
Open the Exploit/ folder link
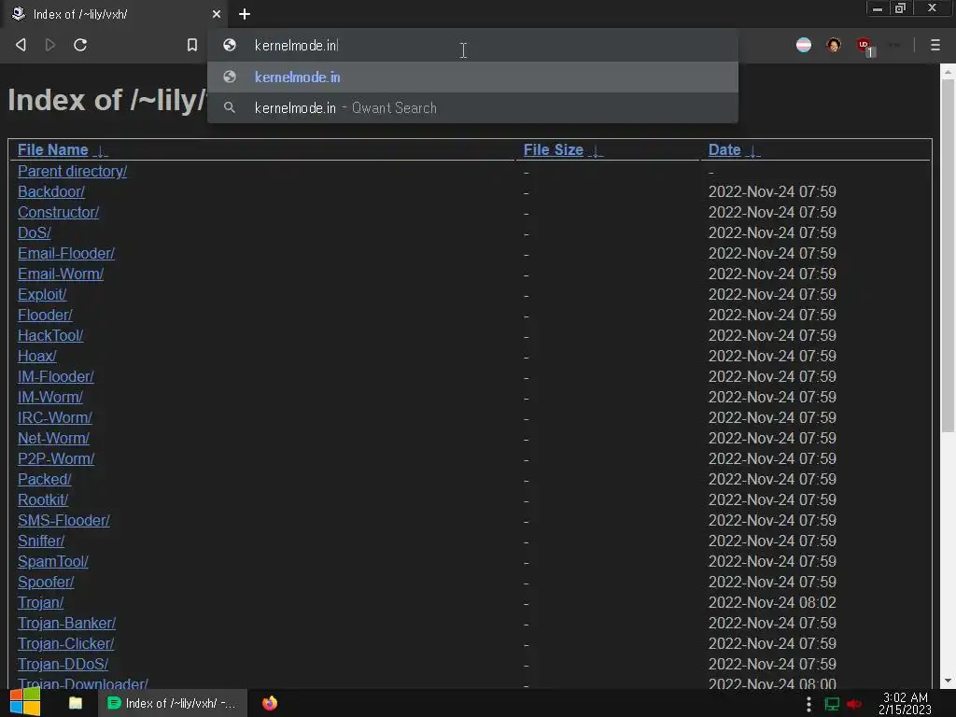(x=42, y=294)
